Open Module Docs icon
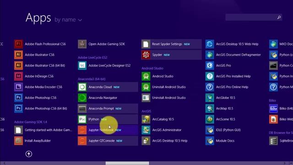This screenshot has width=293, height=165. (x=210, y=141)
